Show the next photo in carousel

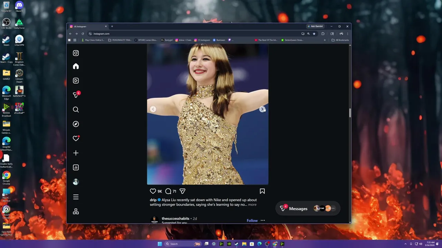(262, 109)
